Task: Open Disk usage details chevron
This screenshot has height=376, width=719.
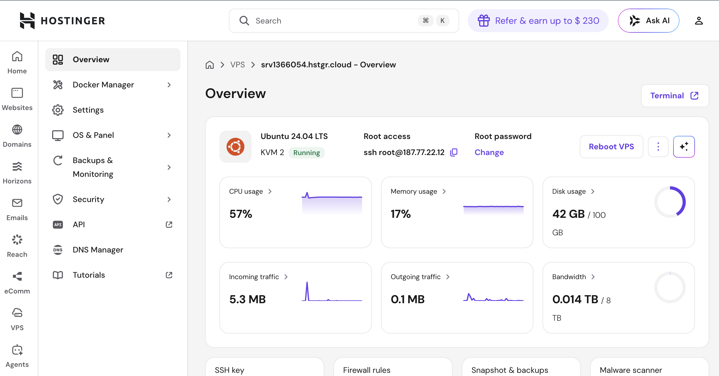Action: point(593,191)
